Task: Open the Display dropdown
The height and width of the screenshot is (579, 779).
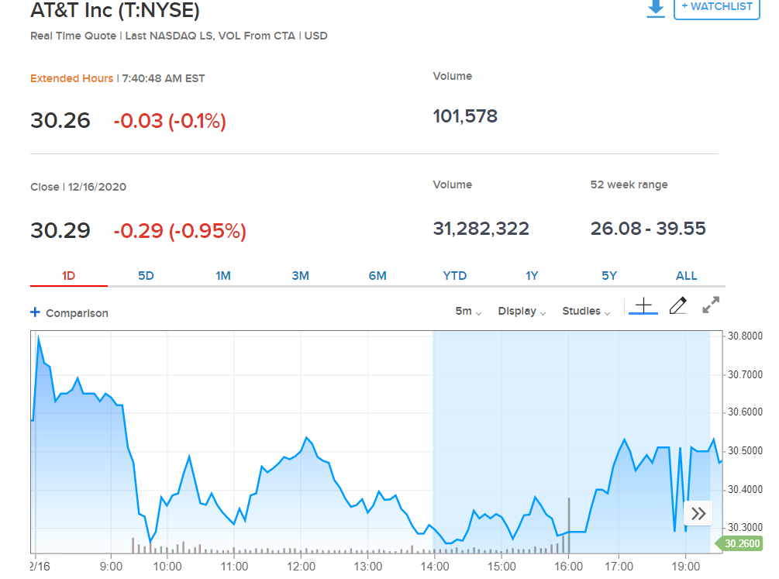Action: click(x=522, y=311)
